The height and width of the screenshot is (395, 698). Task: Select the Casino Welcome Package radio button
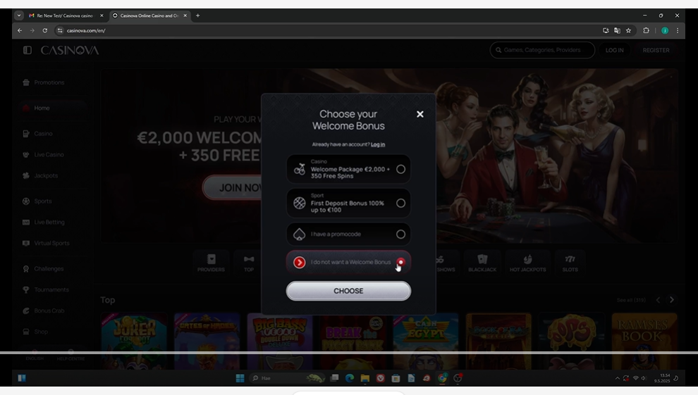[400, 169]
